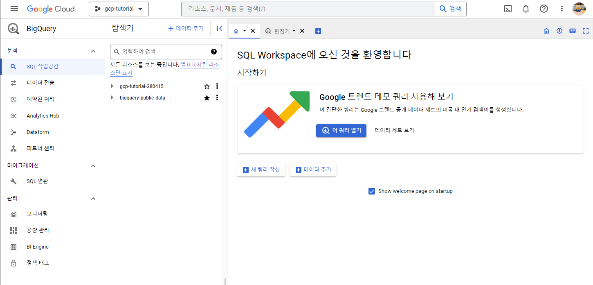Click the 검색 search button
593x285 pixels.
click(450, 9)
